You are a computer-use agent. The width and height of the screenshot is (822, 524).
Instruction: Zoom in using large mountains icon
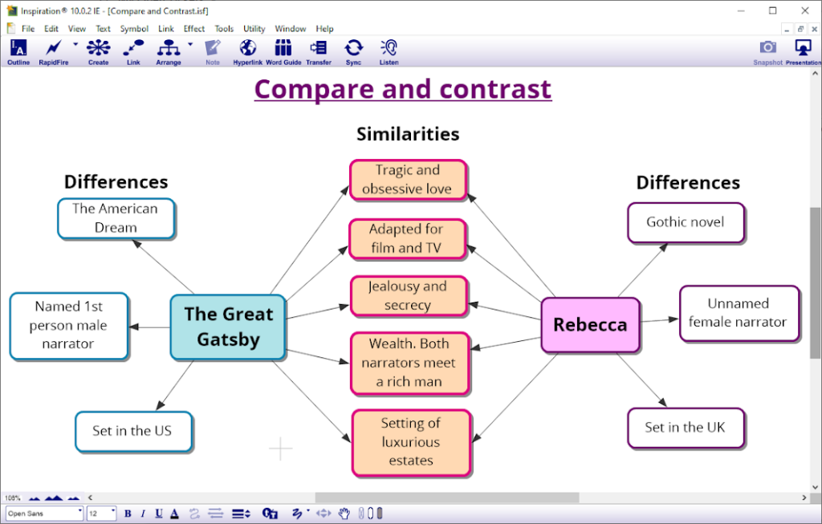[54, 498]
